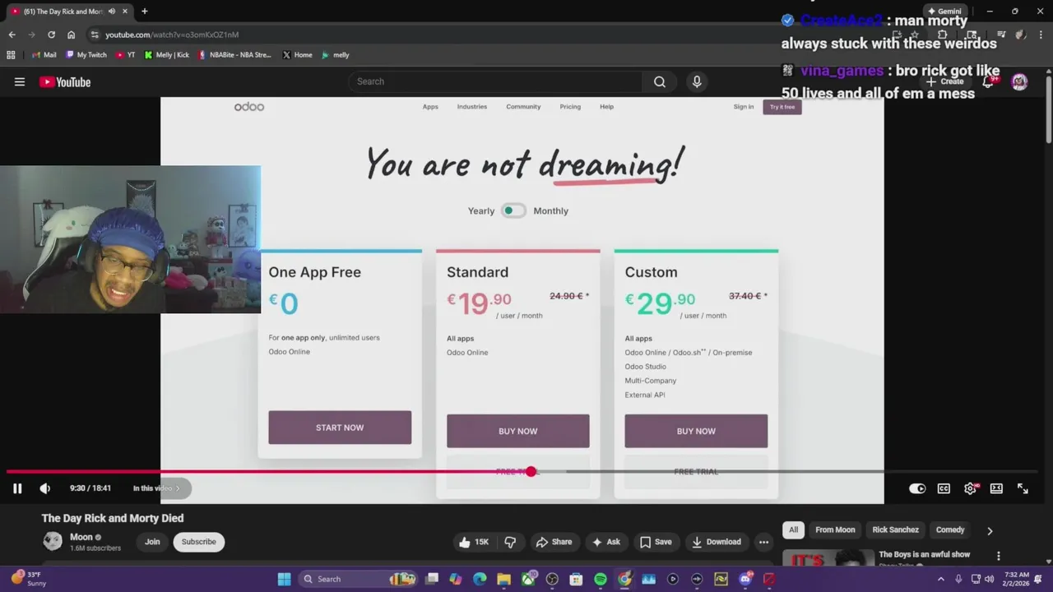Open Spotify from the taskbar
1053x592 pixels.
tap(601, 579)
